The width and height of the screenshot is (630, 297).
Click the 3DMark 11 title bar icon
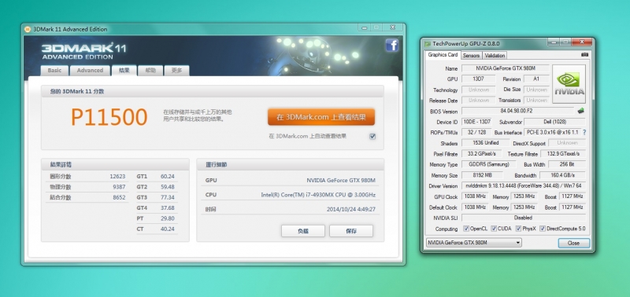(x=28, y=29)
